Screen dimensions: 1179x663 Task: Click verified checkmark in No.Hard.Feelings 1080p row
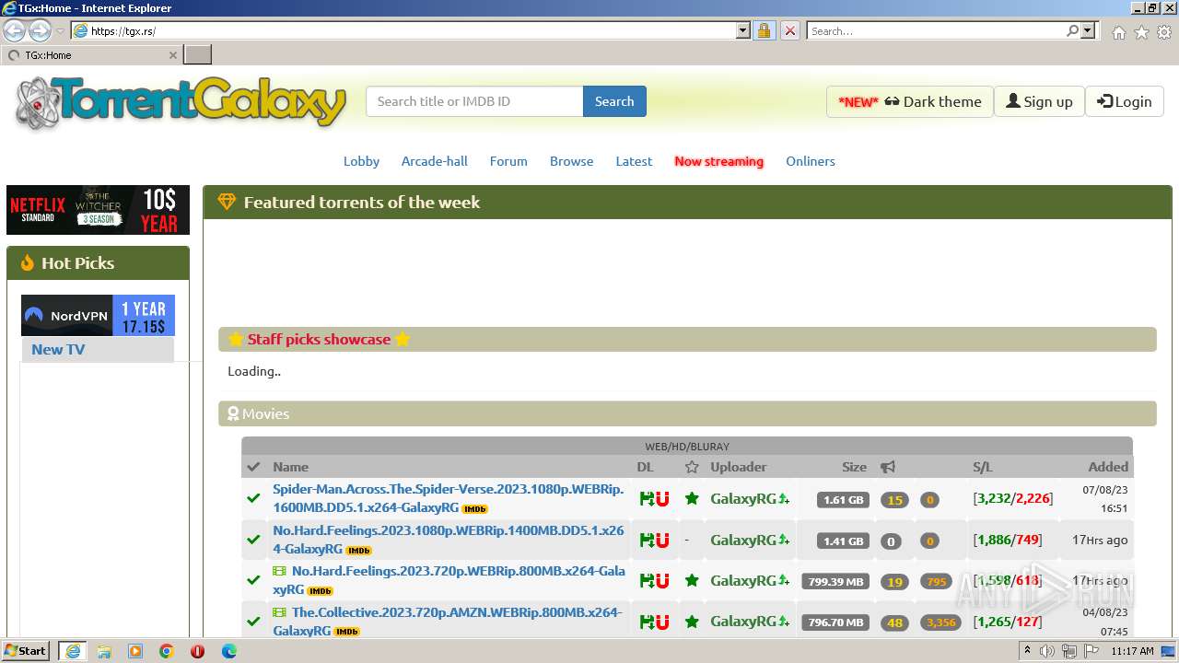(x=253, y=541)
